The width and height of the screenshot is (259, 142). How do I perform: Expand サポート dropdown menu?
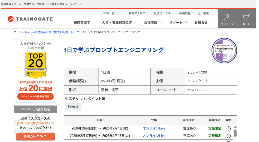[178, 22]
